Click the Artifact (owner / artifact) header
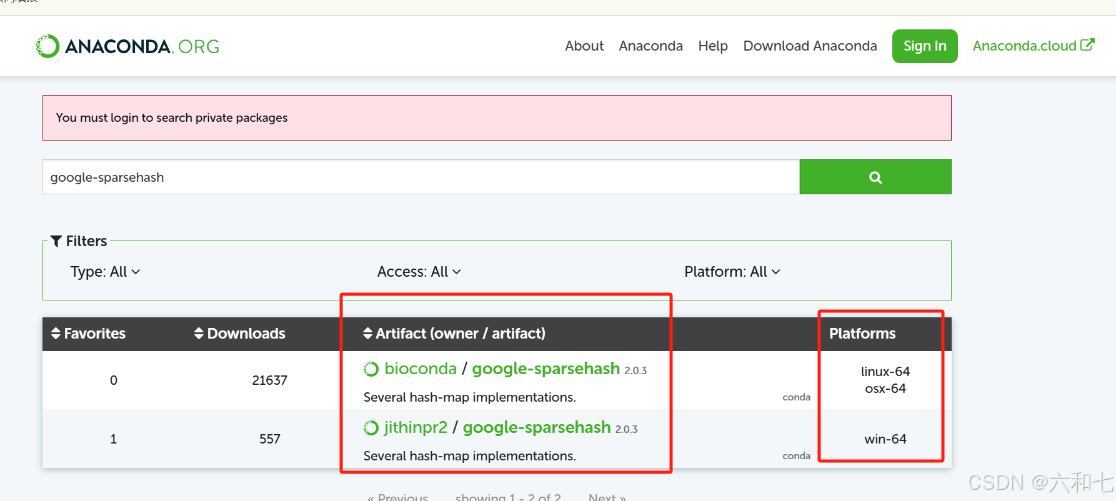This screenshot has width=1116, height=501. coord(454,334)
